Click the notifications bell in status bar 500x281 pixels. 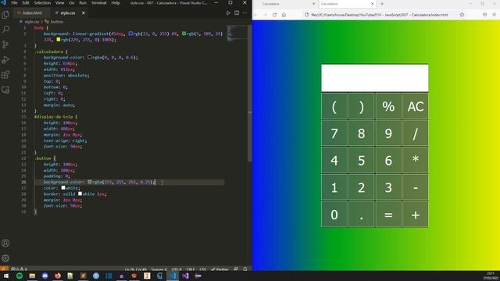pyautogui.click(x=245, y=269)
